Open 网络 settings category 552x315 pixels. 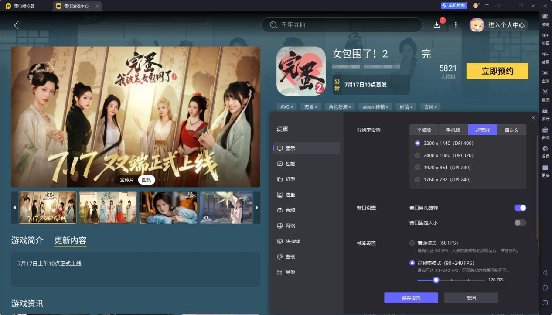307,226
